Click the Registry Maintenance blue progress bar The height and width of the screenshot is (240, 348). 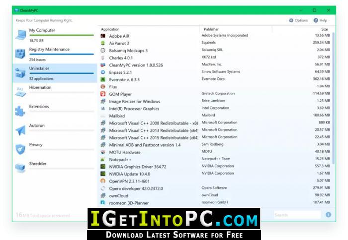point(62,54)
